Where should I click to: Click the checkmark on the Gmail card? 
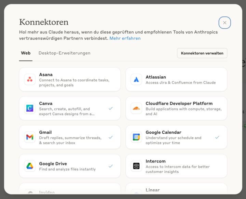(x=111, y=137)
